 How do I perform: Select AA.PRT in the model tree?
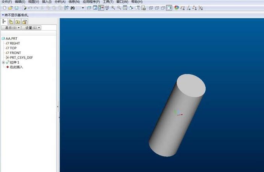click(10, 39)
